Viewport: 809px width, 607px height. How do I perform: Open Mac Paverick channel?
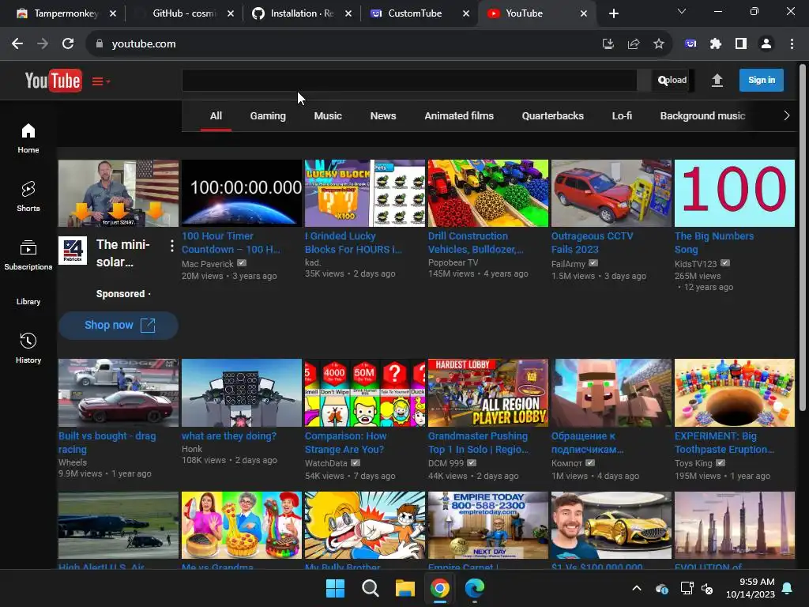[x=208, y=264]
